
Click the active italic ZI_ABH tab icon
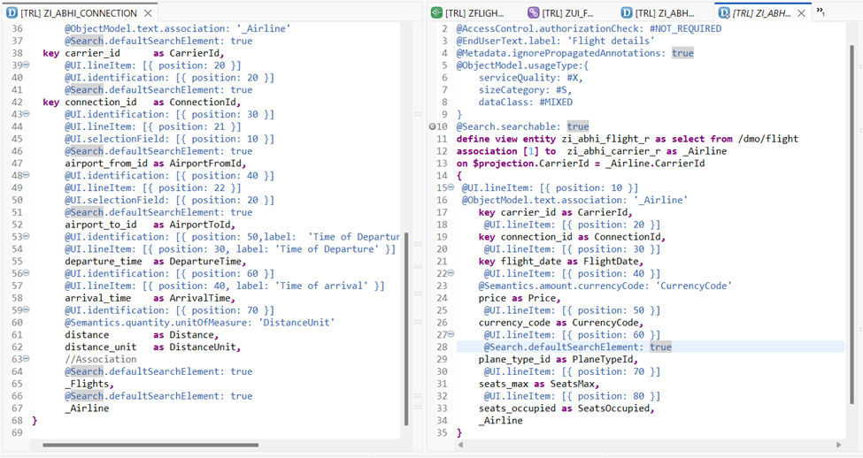click(724, 13)
